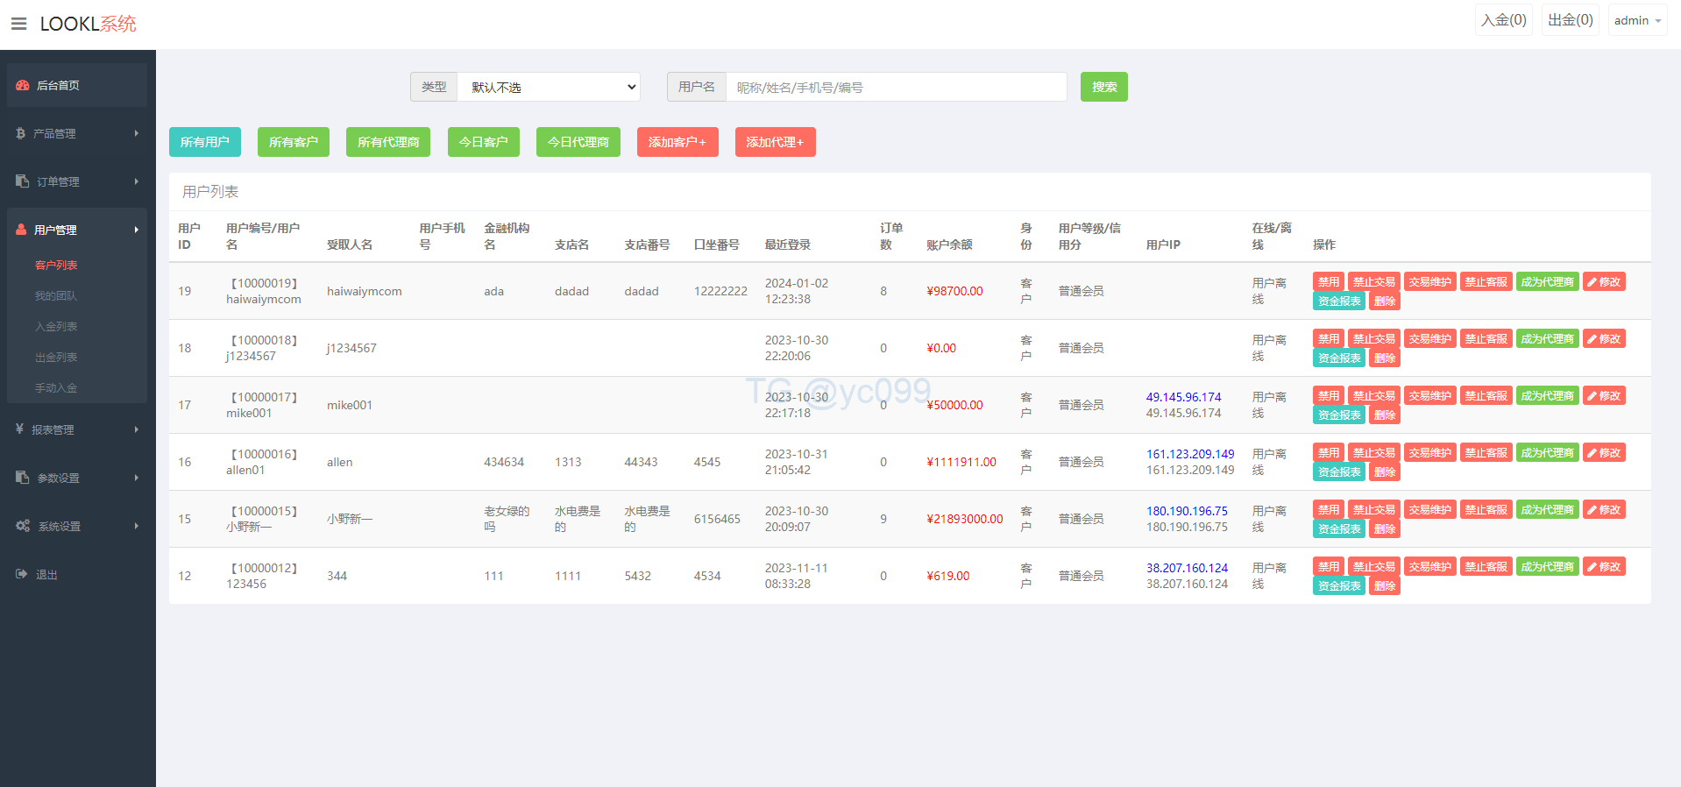
Task: Click the 用户名 search input field
Action: point(896,87)
